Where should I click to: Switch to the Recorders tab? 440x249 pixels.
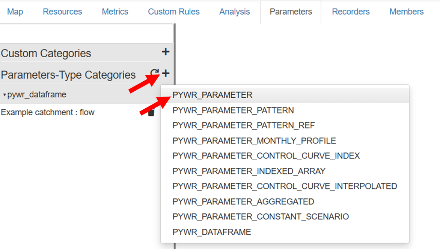pos(351,12)
